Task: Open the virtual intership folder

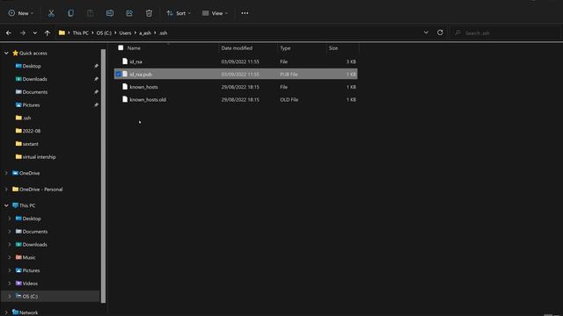Action: (39, 157)
